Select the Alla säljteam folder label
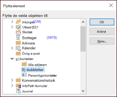The width and height of the screenshot is (117, 97). click(x=37, y=65)
